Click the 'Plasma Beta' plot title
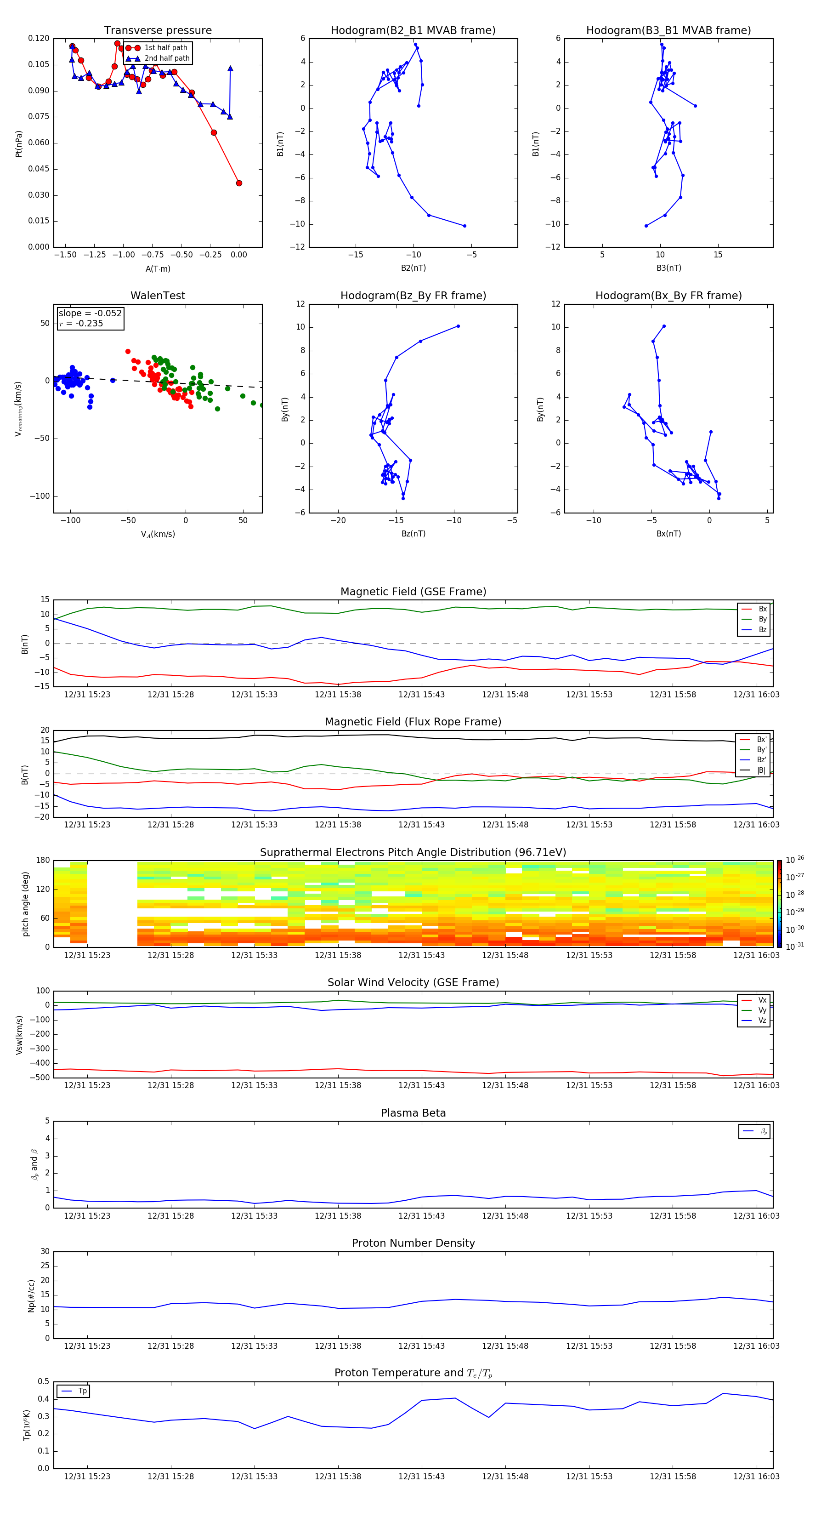This screenshot has height=1517, width=827. [413, 1113]
